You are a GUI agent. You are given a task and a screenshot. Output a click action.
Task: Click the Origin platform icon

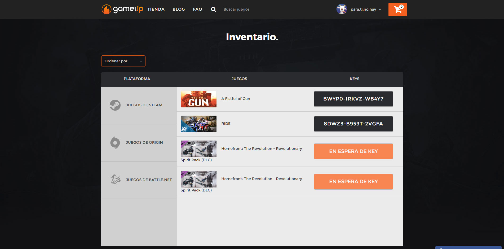[x=115, y=143]
